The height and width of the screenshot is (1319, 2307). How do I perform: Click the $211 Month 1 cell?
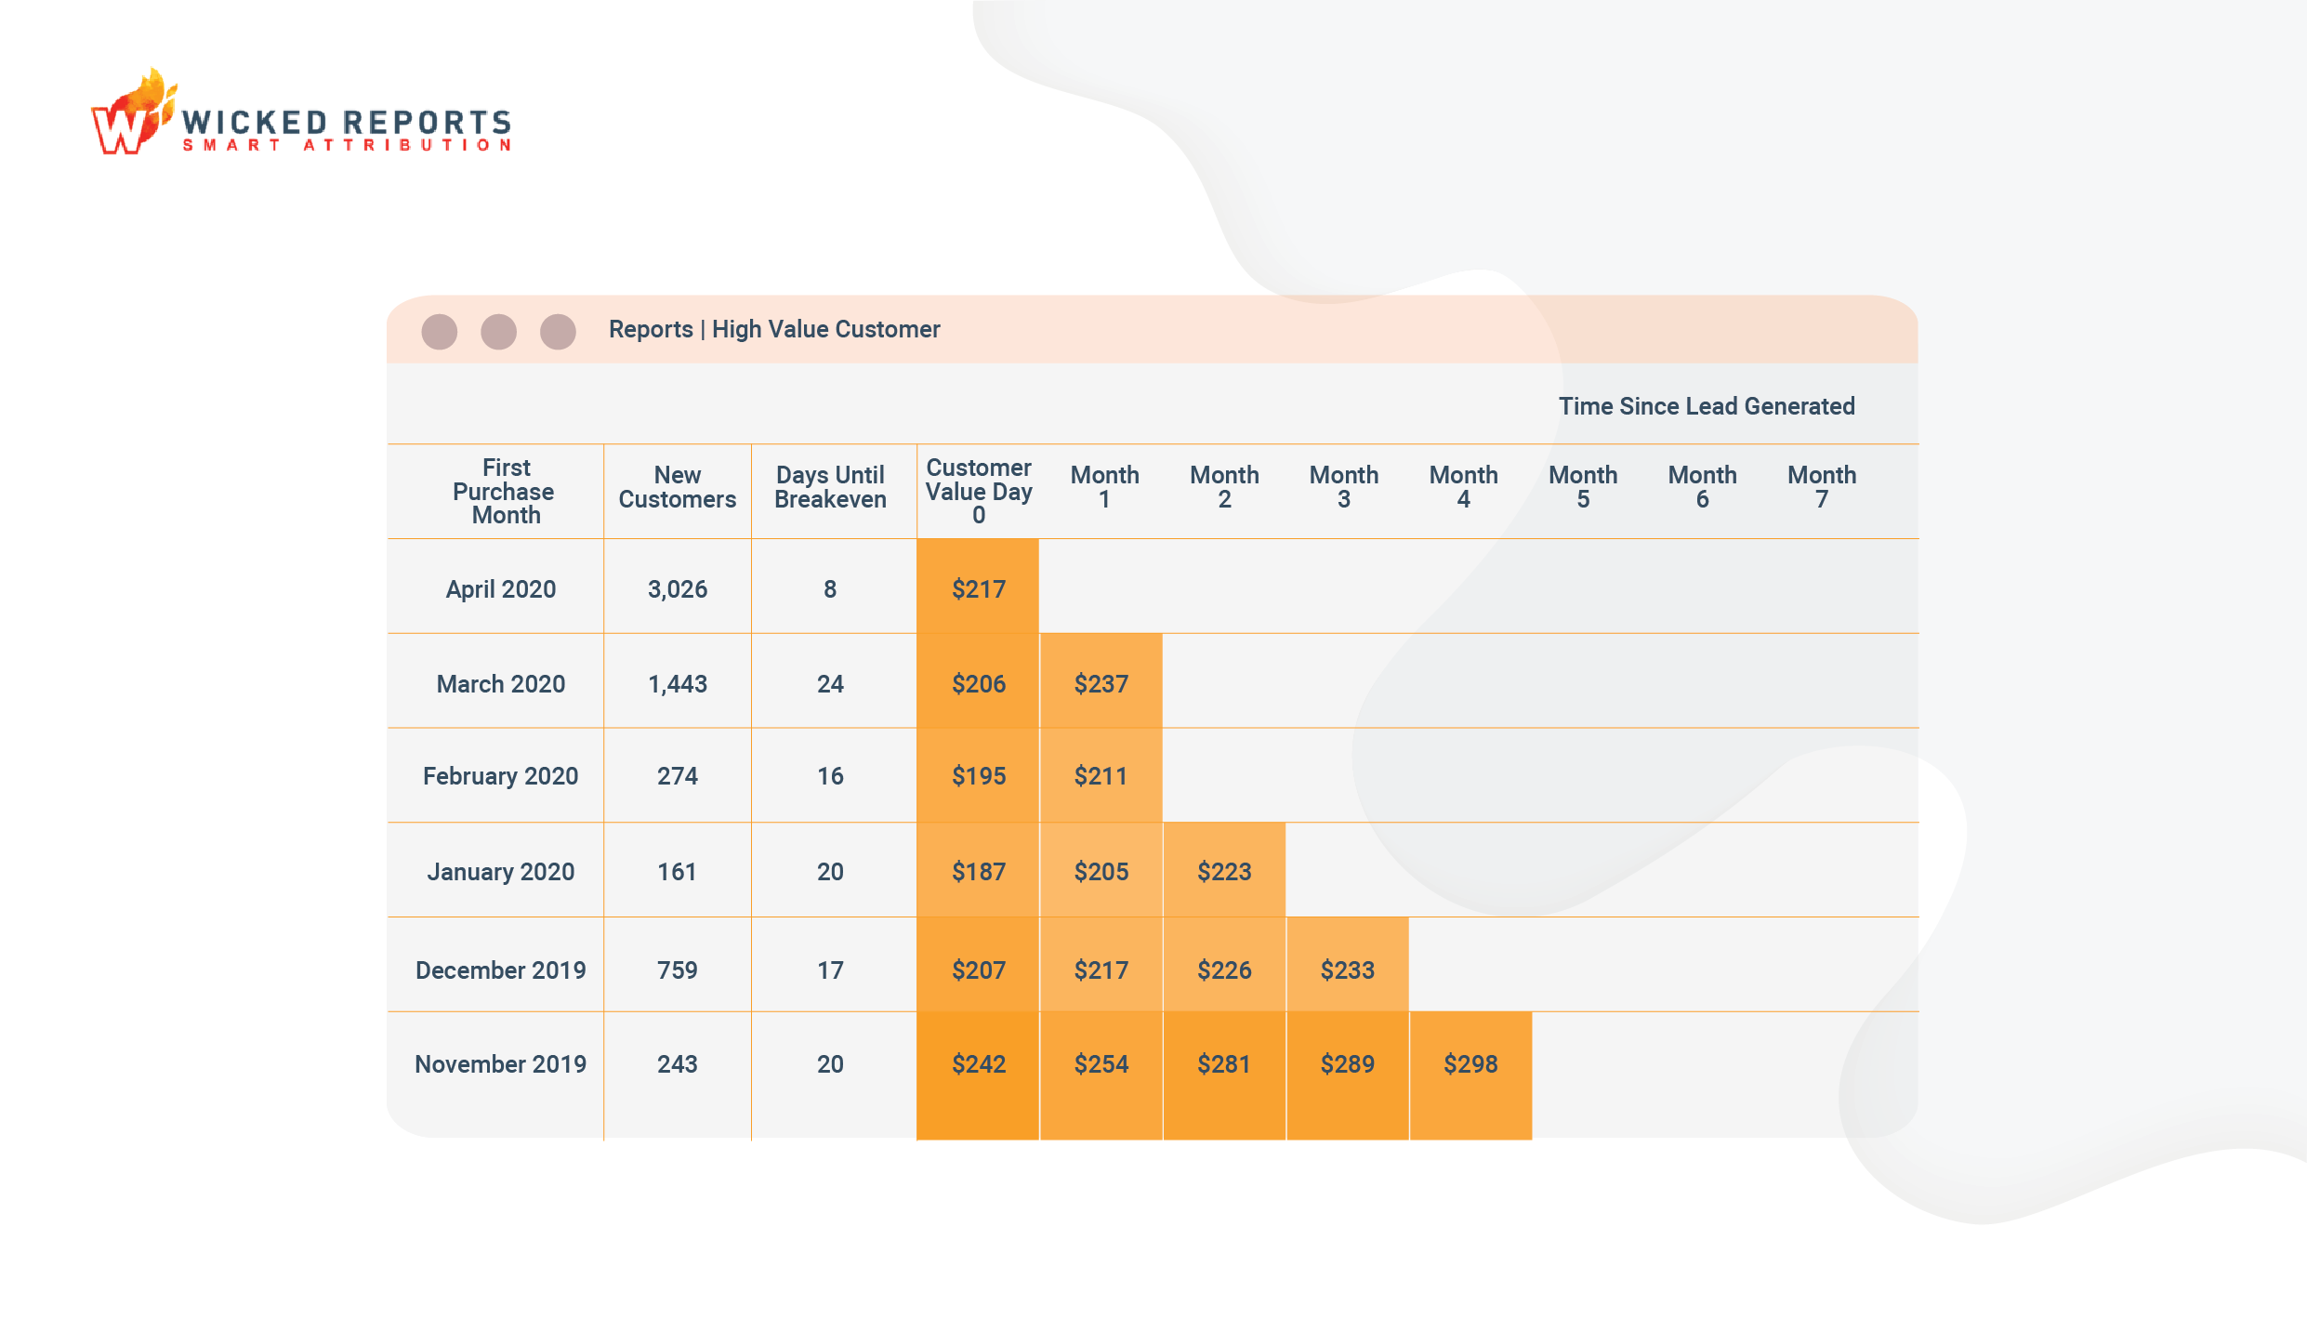click(x=1101, y=775)
